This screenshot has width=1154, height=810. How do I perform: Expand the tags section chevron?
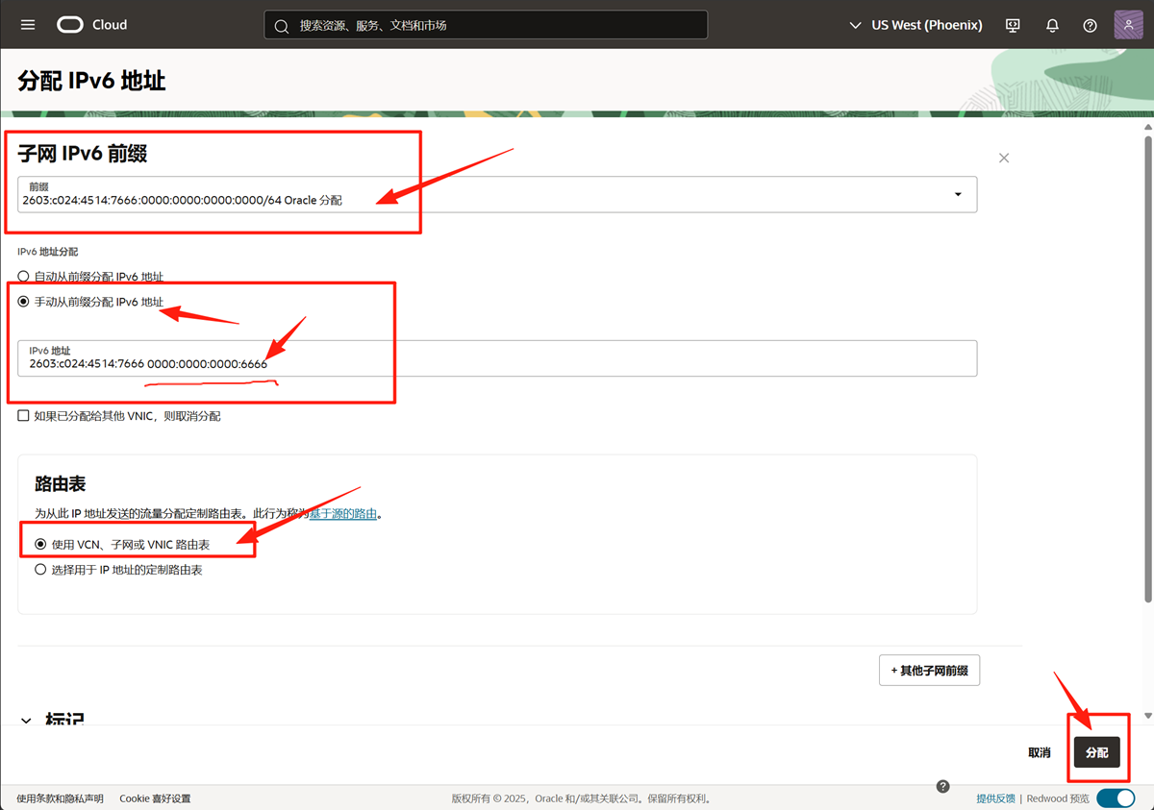click(x=26, y=721)
